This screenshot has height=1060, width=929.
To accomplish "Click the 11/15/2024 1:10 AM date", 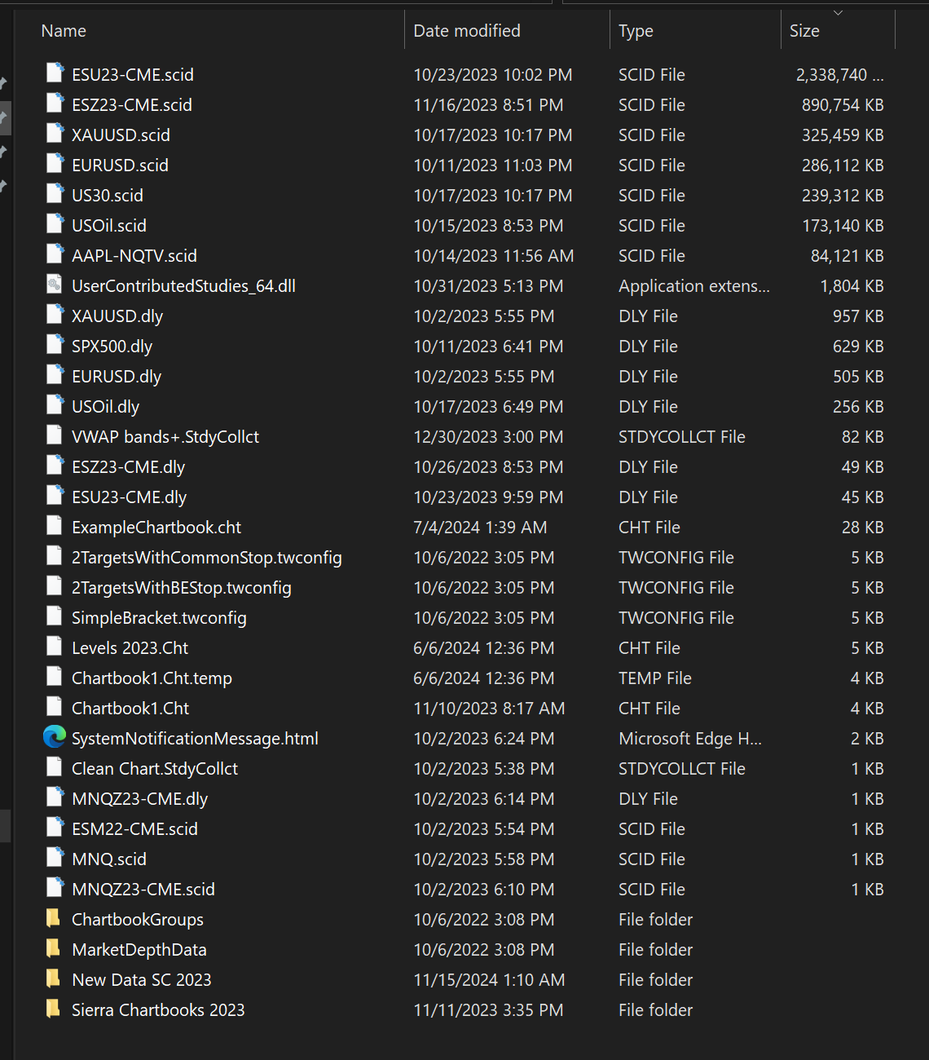I will click(489, 980).
